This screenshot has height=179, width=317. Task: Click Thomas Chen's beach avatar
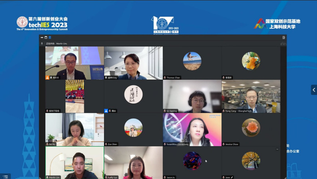click(192, 61)
